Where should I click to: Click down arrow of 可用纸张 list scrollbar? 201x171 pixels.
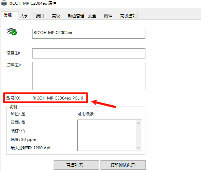tap(138, 147)
